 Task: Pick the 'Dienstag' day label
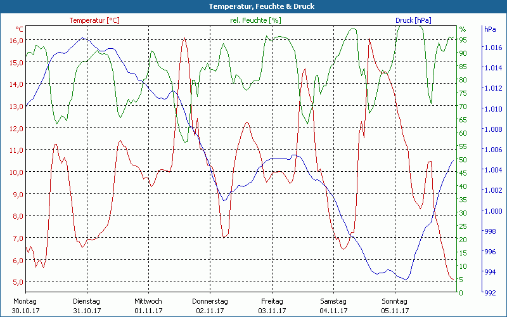point(87,301)
